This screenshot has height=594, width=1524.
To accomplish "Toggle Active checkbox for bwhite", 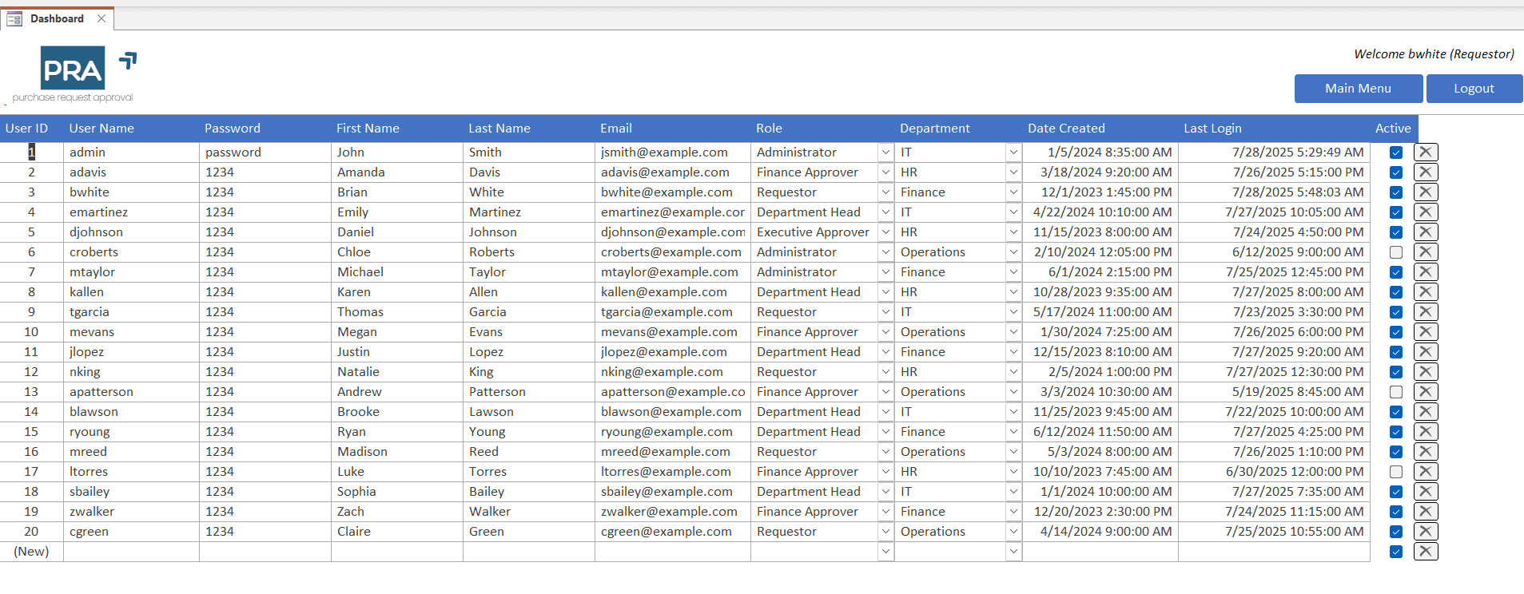I will point(1396,192).
